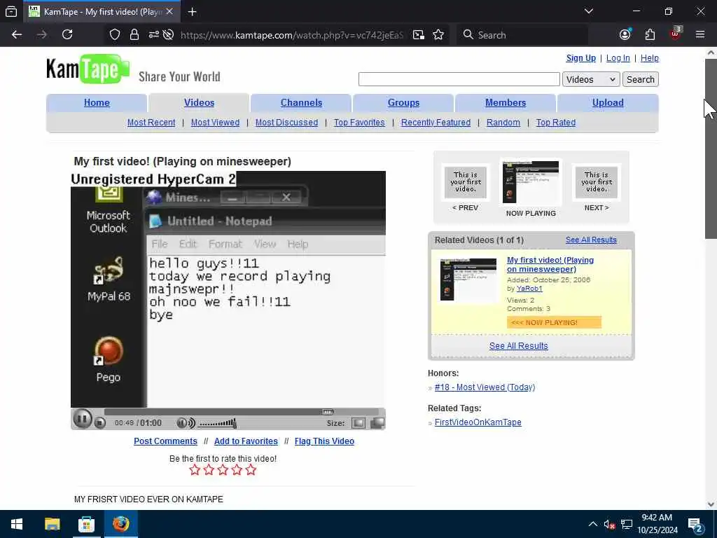Rate the video with the fifth star
Viewport: 717px width, 538px height.
251,470
